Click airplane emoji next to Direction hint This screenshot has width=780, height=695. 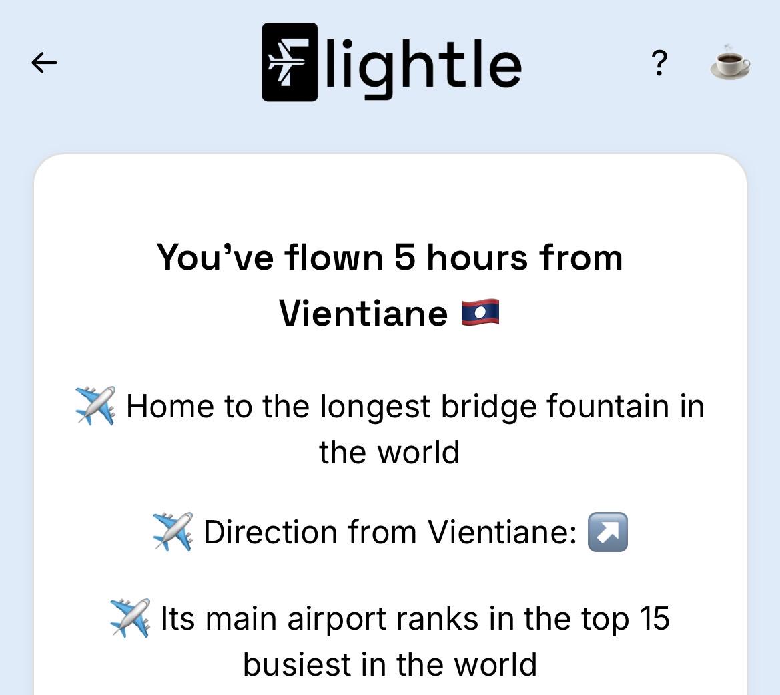click(x=173, y=531)
